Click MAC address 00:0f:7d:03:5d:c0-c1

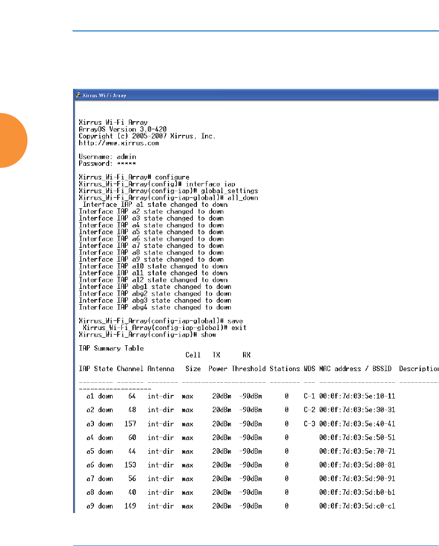point(357,506)
